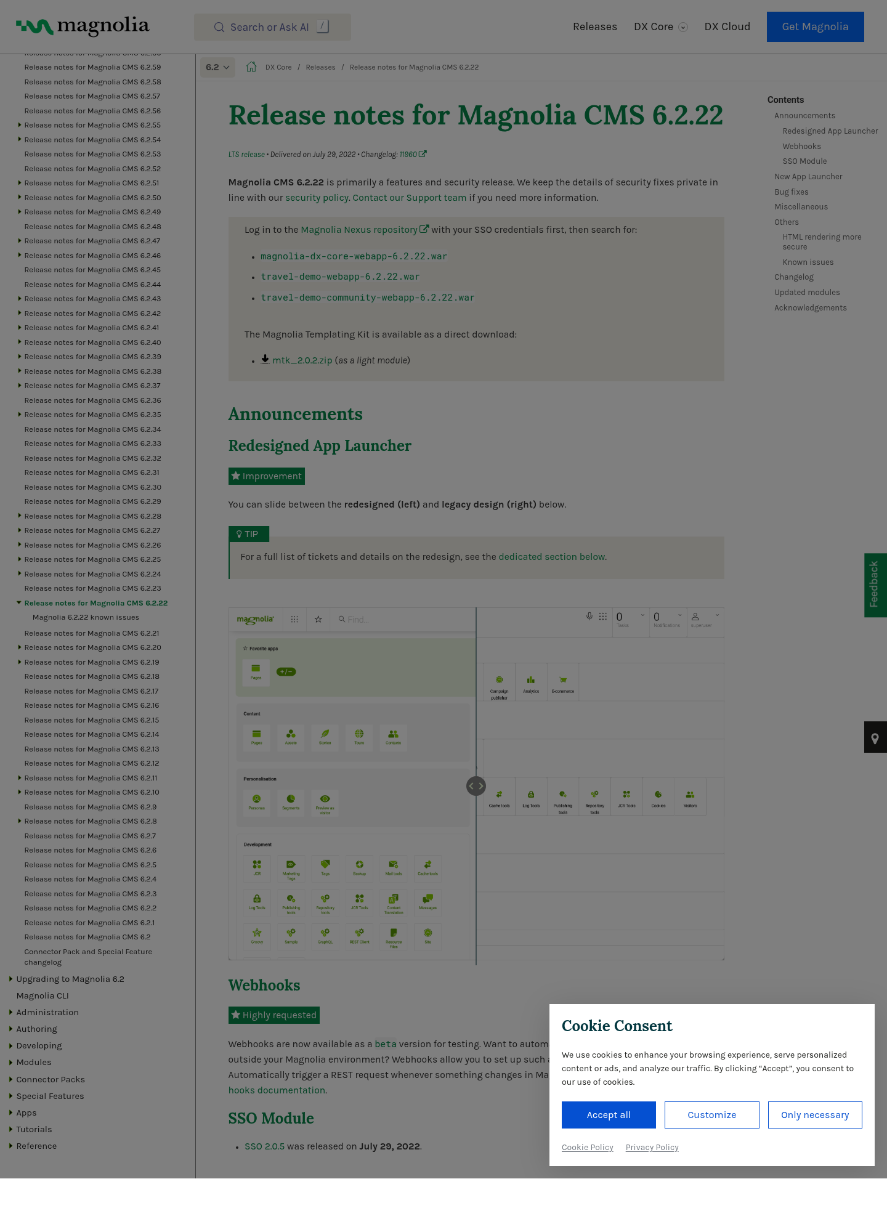Click the search magnifier icon
Screen dimensions: 887x1232
click(x=219, y=27)
